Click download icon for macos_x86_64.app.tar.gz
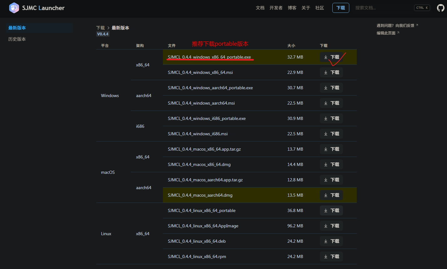This screenshot has width=447, height=269. (326, 149)
